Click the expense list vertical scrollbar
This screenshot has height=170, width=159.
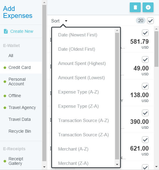coord(156,49)
